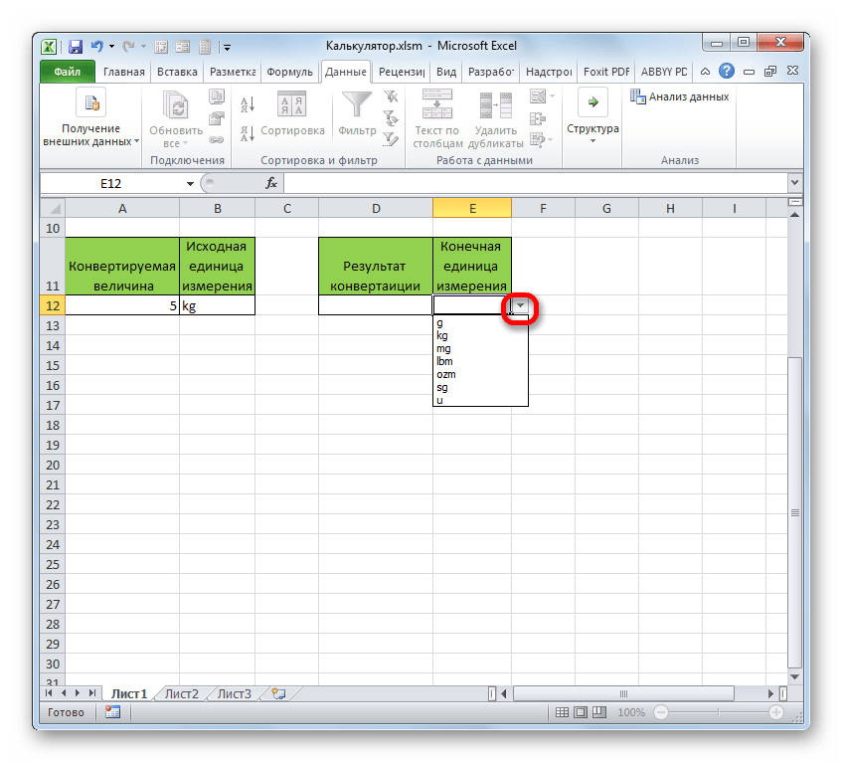
Task: Open the Name Box dropdown arrow
Action: [190, 184]
